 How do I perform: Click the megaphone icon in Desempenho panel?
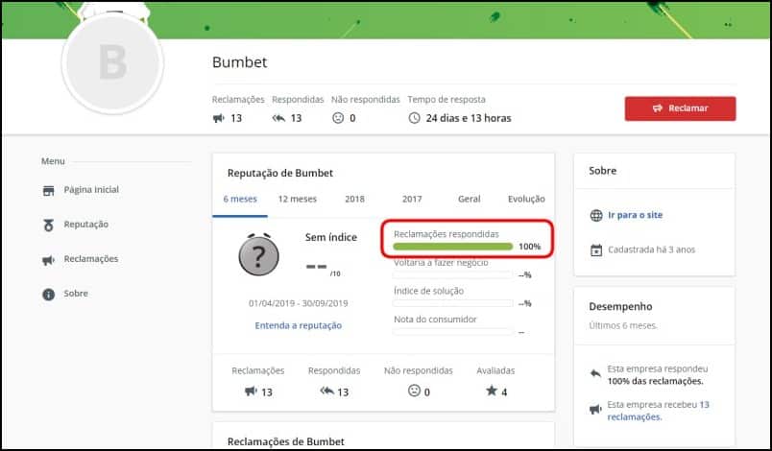[x=595, y=409]
